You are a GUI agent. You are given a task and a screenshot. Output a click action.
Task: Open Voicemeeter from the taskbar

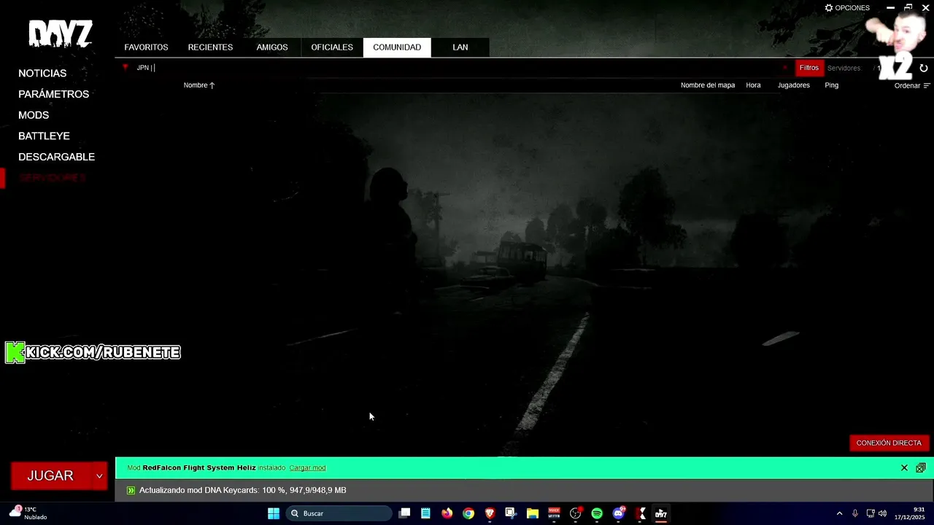554,513
